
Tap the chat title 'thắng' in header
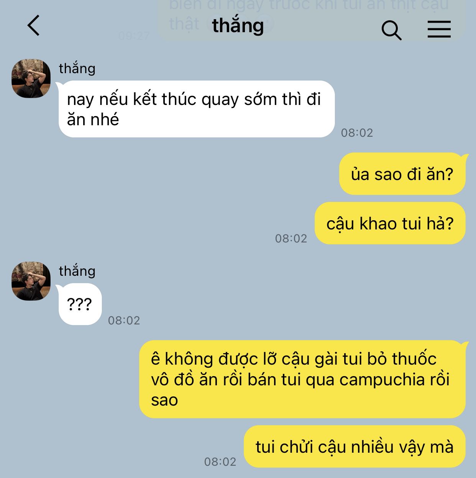[x=238, y=25]
